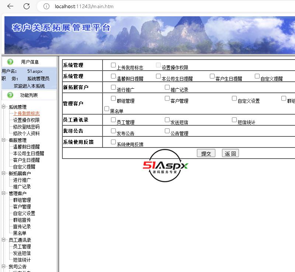Tick the 自定义设置 checkbox
This screenshot has height=272, width=295.
click(x=235, y=98)
